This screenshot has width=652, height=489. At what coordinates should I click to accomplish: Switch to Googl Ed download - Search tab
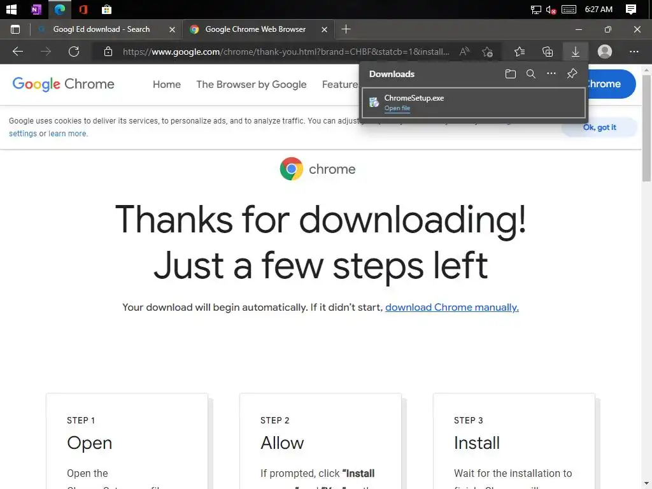[101, 29]
